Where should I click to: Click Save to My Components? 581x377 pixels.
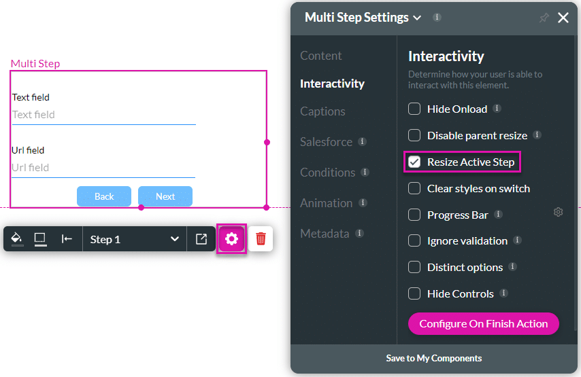pos(434,358)
